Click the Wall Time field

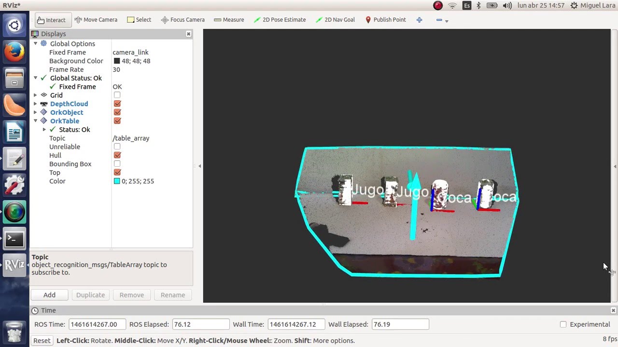[296, 324]
